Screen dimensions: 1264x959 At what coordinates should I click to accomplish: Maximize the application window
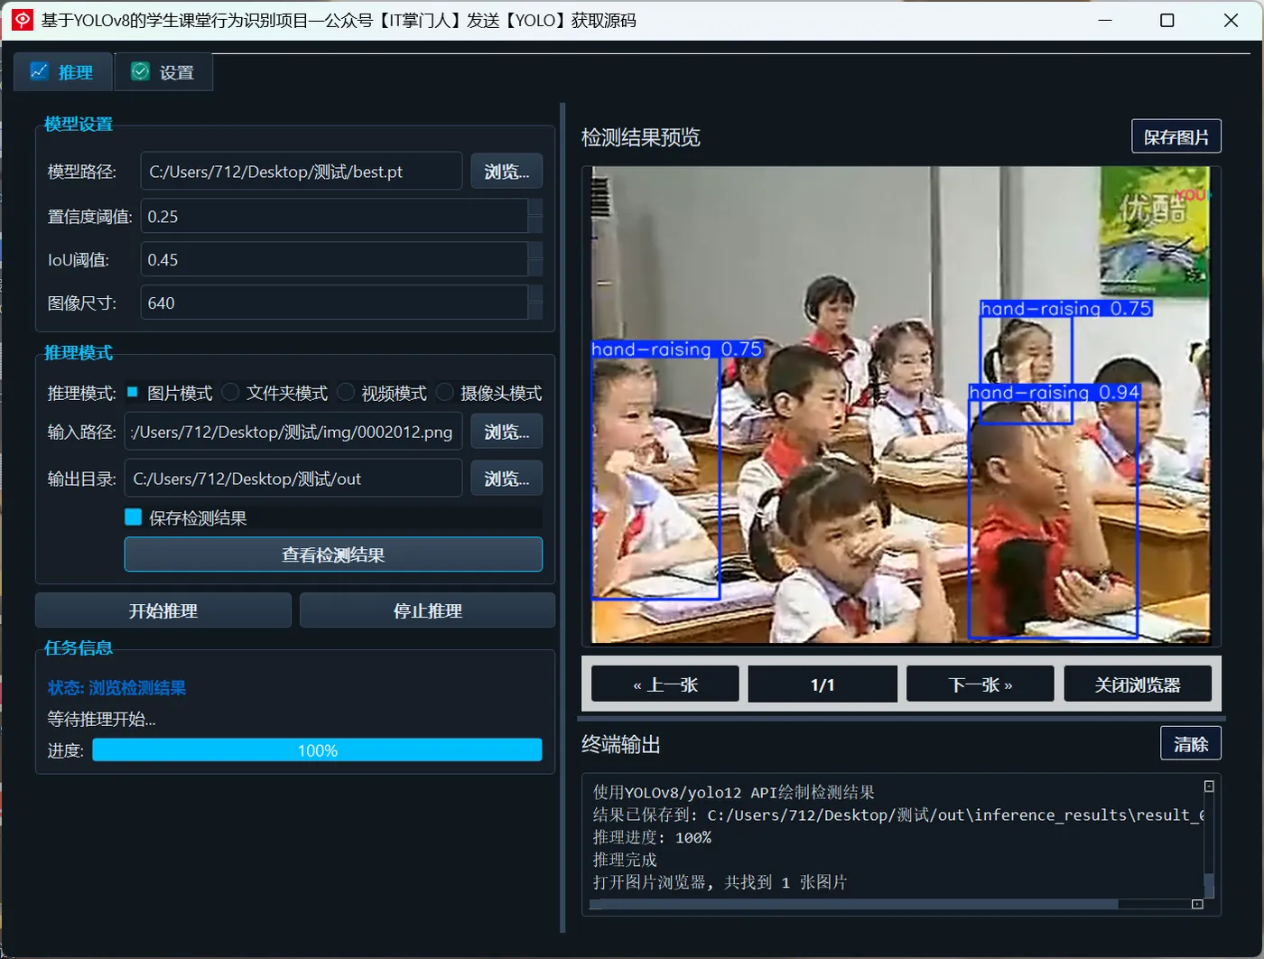click(x=1167, y=20)
